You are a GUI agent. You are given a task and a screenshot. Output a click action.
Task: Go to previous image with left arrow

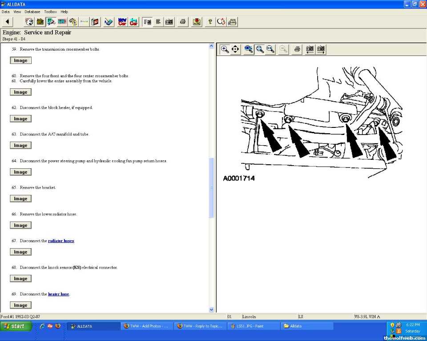pyautogui.click(x=310, y=49)
